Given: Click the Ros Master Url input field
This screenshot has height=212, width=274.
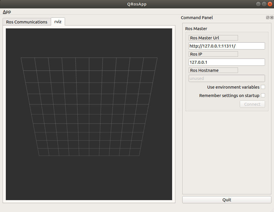Looking at the screenshot, I should (x=227, y=46).
